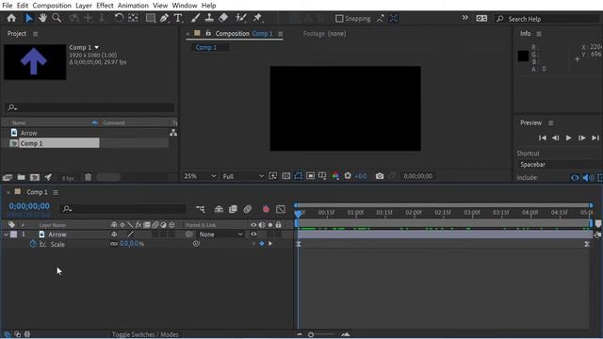Click the Home icon in toolbar
Screen dimensions: 603x339
11,18
